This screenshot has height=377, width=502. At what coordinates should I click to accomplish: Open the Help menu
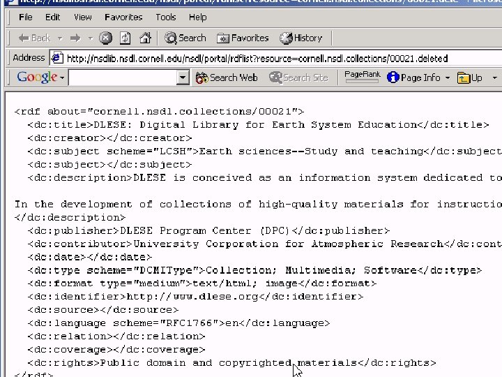pyautogui.click(x=197, y=17)
